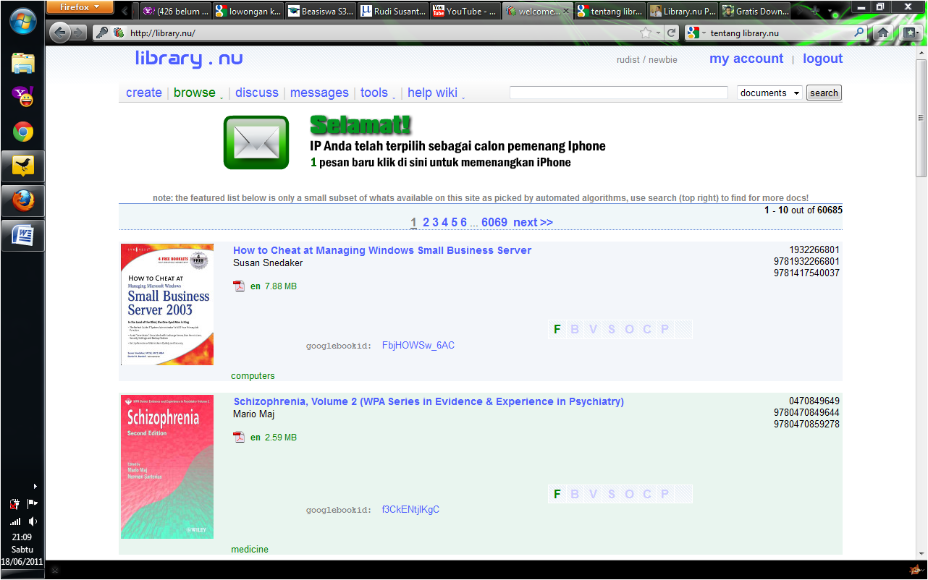Switch to 'Rudi Susant...' tab
The image size is (928, 580).
(392, 11)
